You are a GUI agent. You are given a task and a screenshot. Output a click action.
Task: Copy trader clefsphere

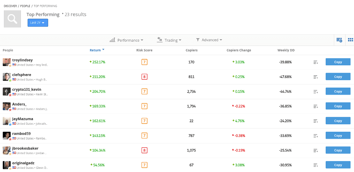338,77
